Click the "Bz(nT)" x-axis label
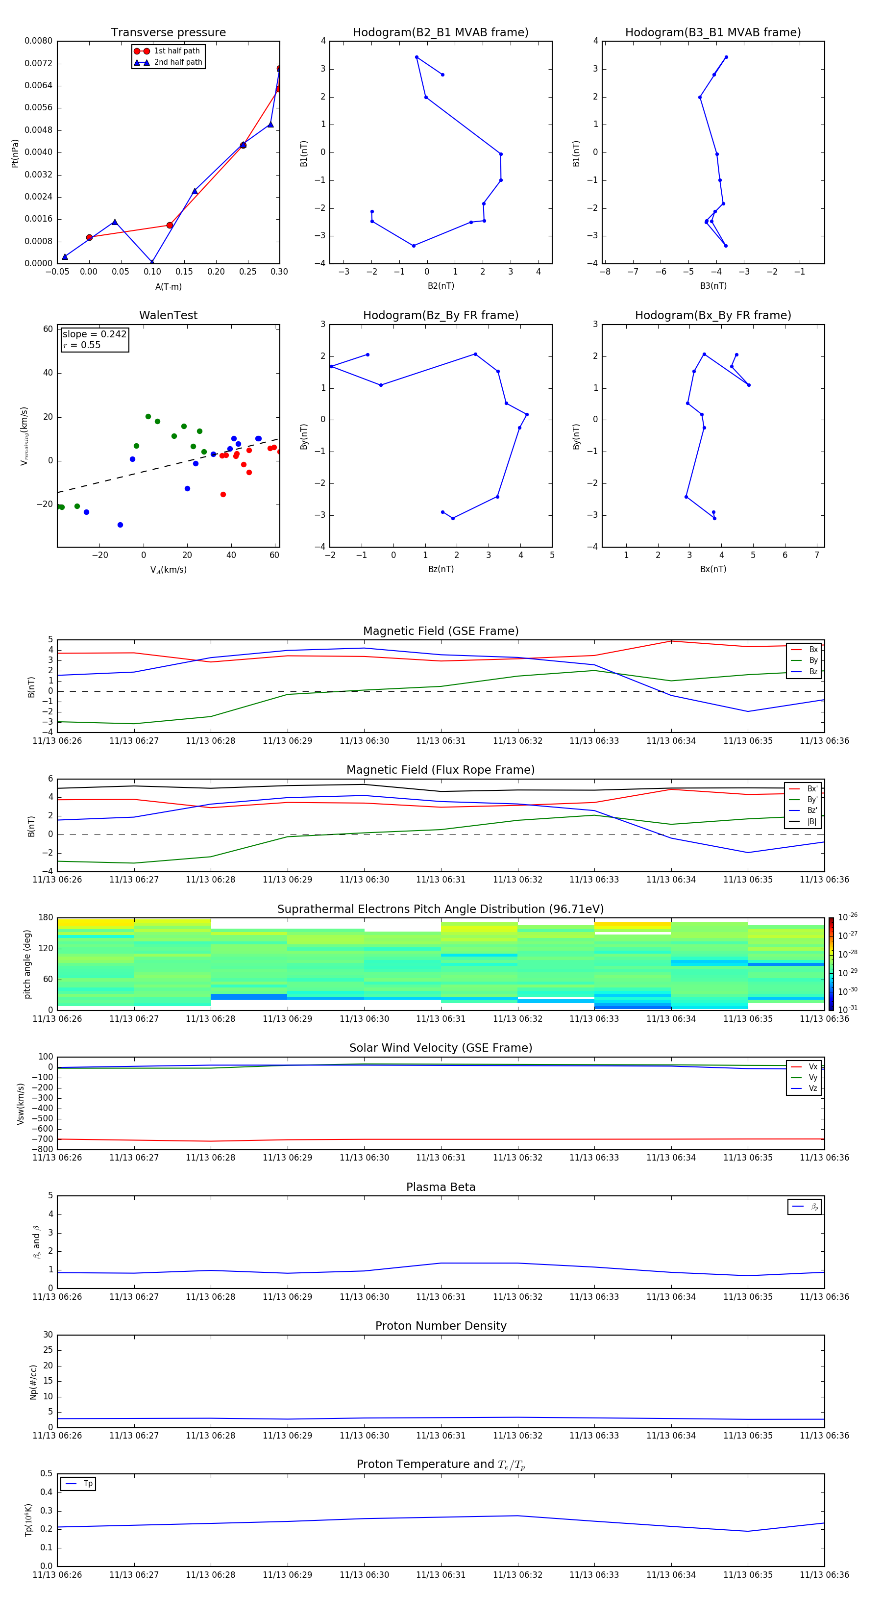Image resolution: width=882 pixels, height=1618 pixels. click(441, 569)
